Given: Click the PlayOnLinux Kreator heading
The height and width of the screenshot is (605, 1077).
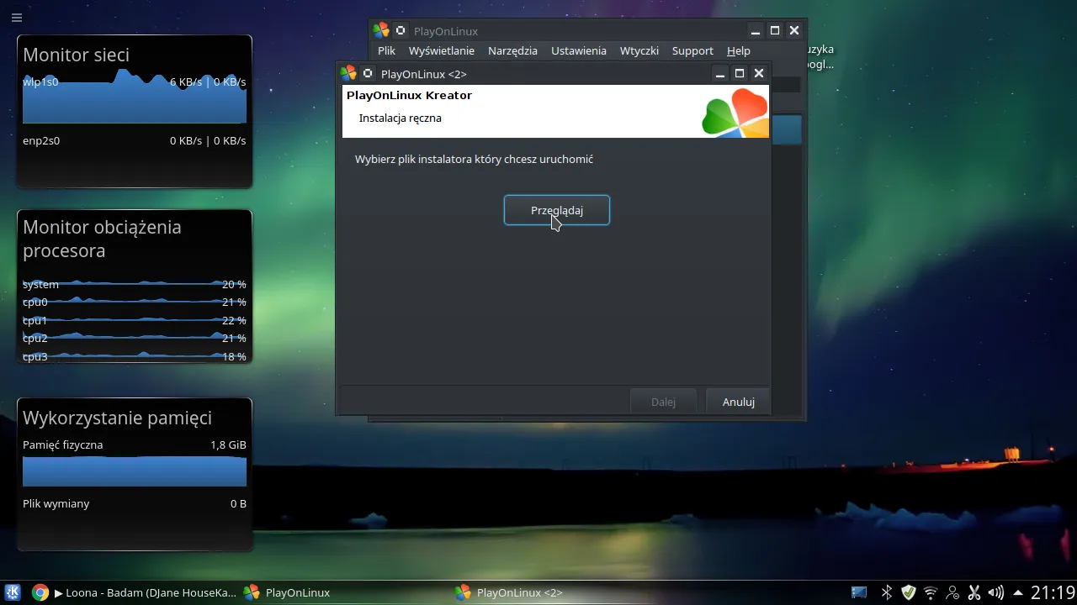Looking at the screenshot, I should point(409,95).
